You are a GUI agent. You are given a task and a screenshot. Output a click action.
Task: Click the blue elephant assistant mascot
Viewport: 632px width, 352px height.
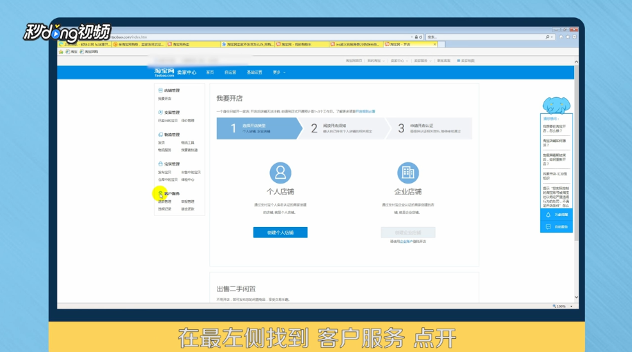pos(556,105)
